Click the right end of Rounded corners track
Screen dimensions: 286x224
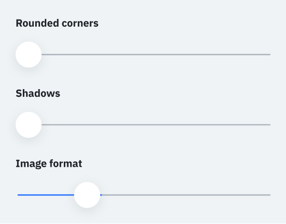click(x=269, y=54)
